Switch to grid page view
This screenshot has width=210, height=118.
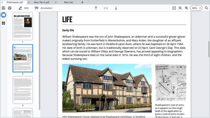[x=3, y=23]
